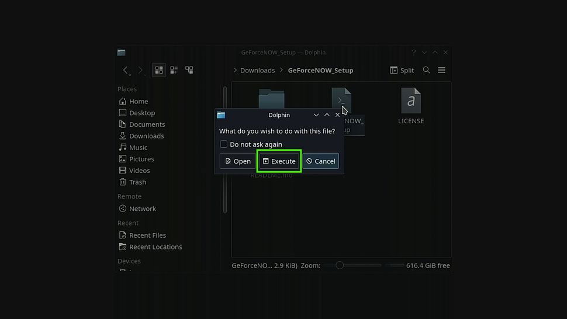Image resolution: width=567 pixels, height=319 pixels.
Task: Select the folder icon in file view
Action: point(272,98)
